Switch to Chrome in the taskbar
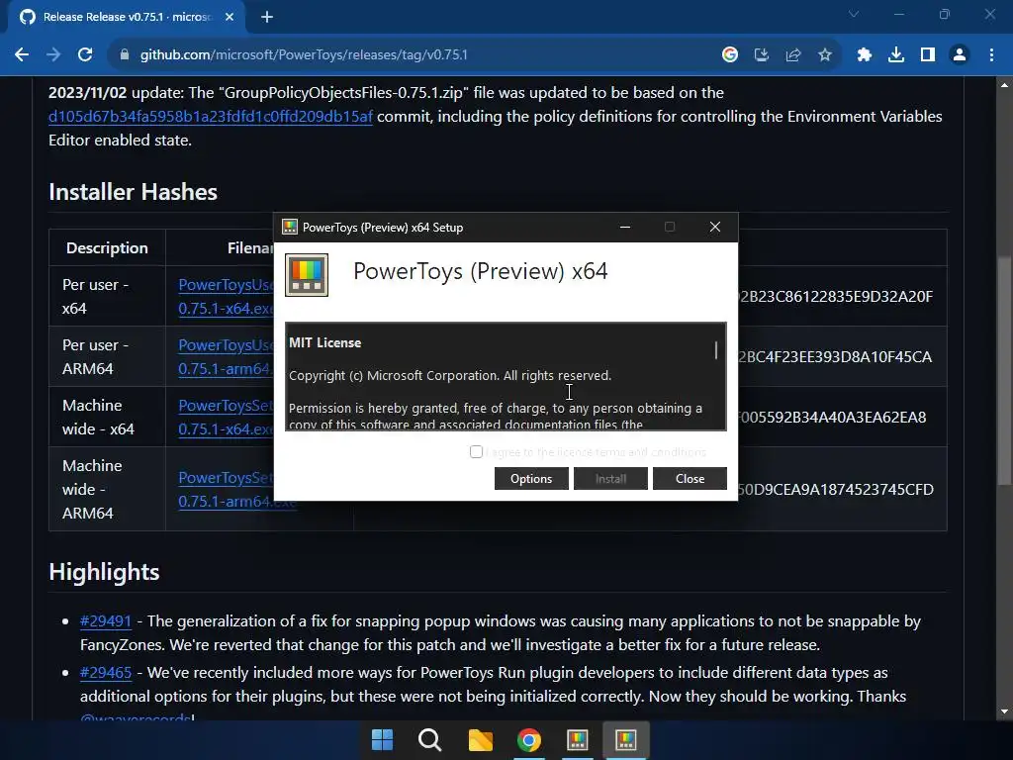The width and height of the screenshot is (1013, 760). [x=529, y=740]
